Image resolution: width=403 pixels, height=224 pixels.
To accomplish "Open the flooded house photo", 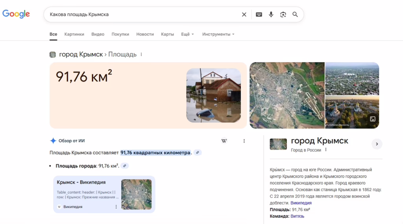I will point(214,95).
